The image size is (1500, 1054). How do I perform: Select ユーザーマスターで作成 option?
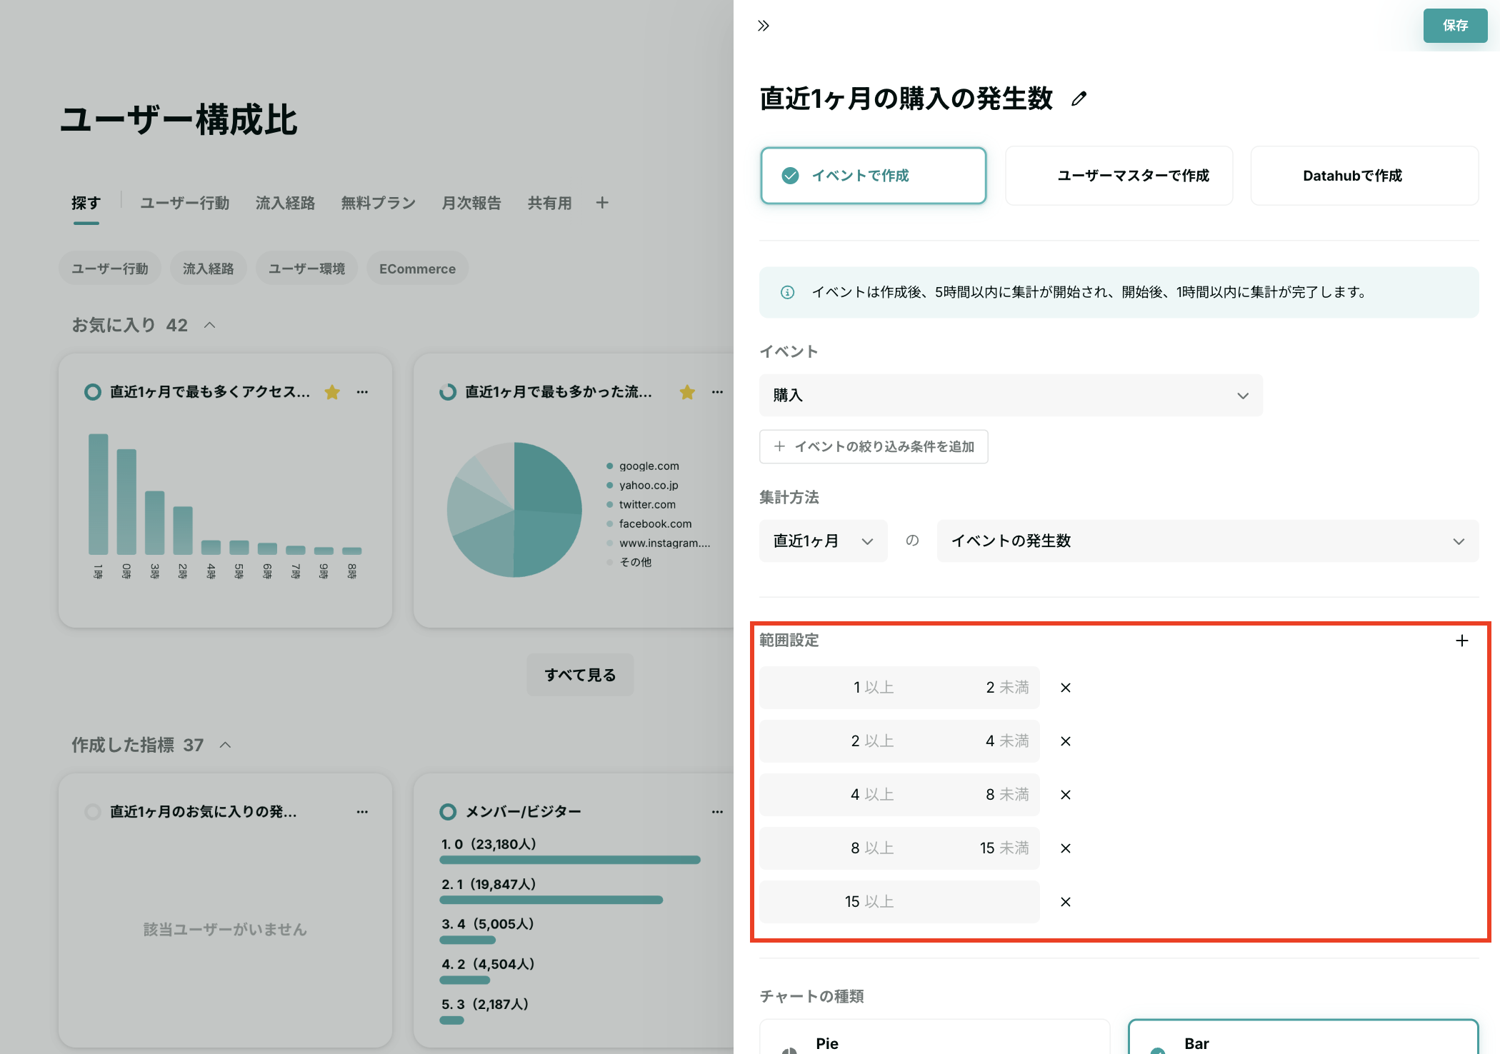tap(1119, 176)
